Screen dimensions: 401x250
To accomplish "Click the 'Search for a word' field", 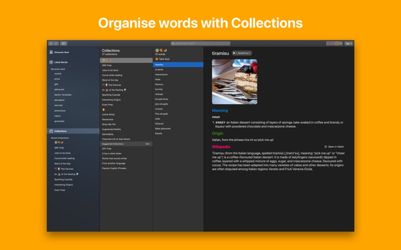I will point(200,43).
